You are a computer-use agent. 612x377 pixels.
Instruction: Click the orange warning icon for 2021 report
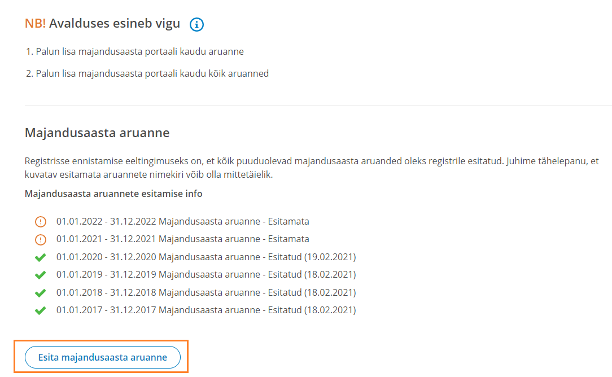click(x=41, y=239)
